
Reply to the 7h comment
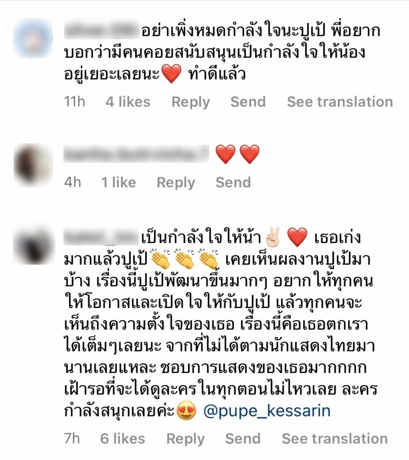pyautogui.click(x=185, y=439)
